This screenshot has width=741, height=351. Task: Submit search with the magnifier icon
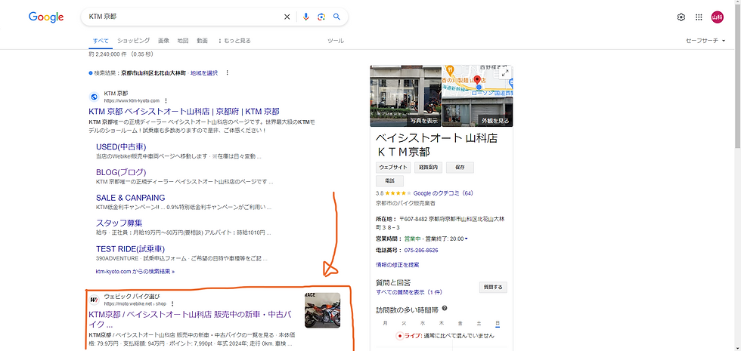click(x=336, y=17)
